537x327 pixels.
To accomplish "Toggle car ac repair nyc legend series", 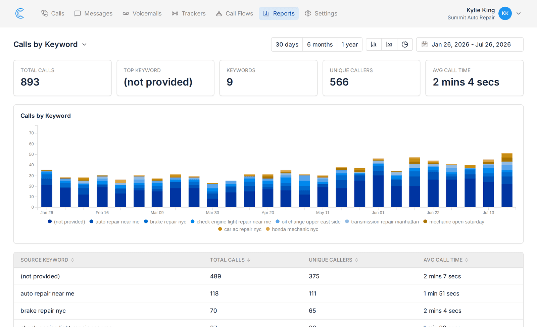I will point(240,229).
